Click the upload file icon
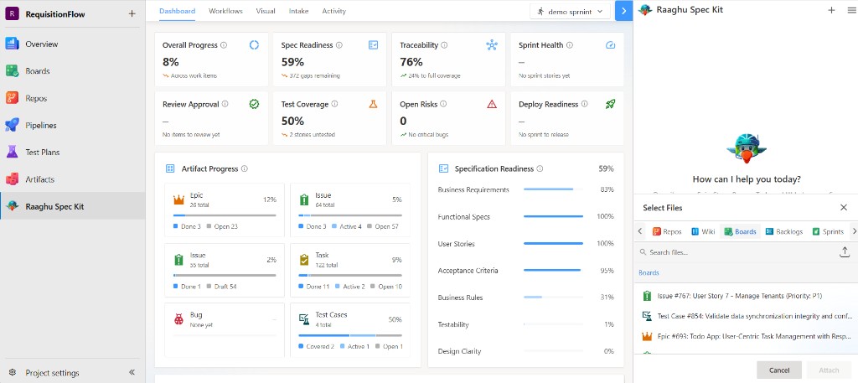The height and width of the screenshot is (383, 858). [844, 252]
